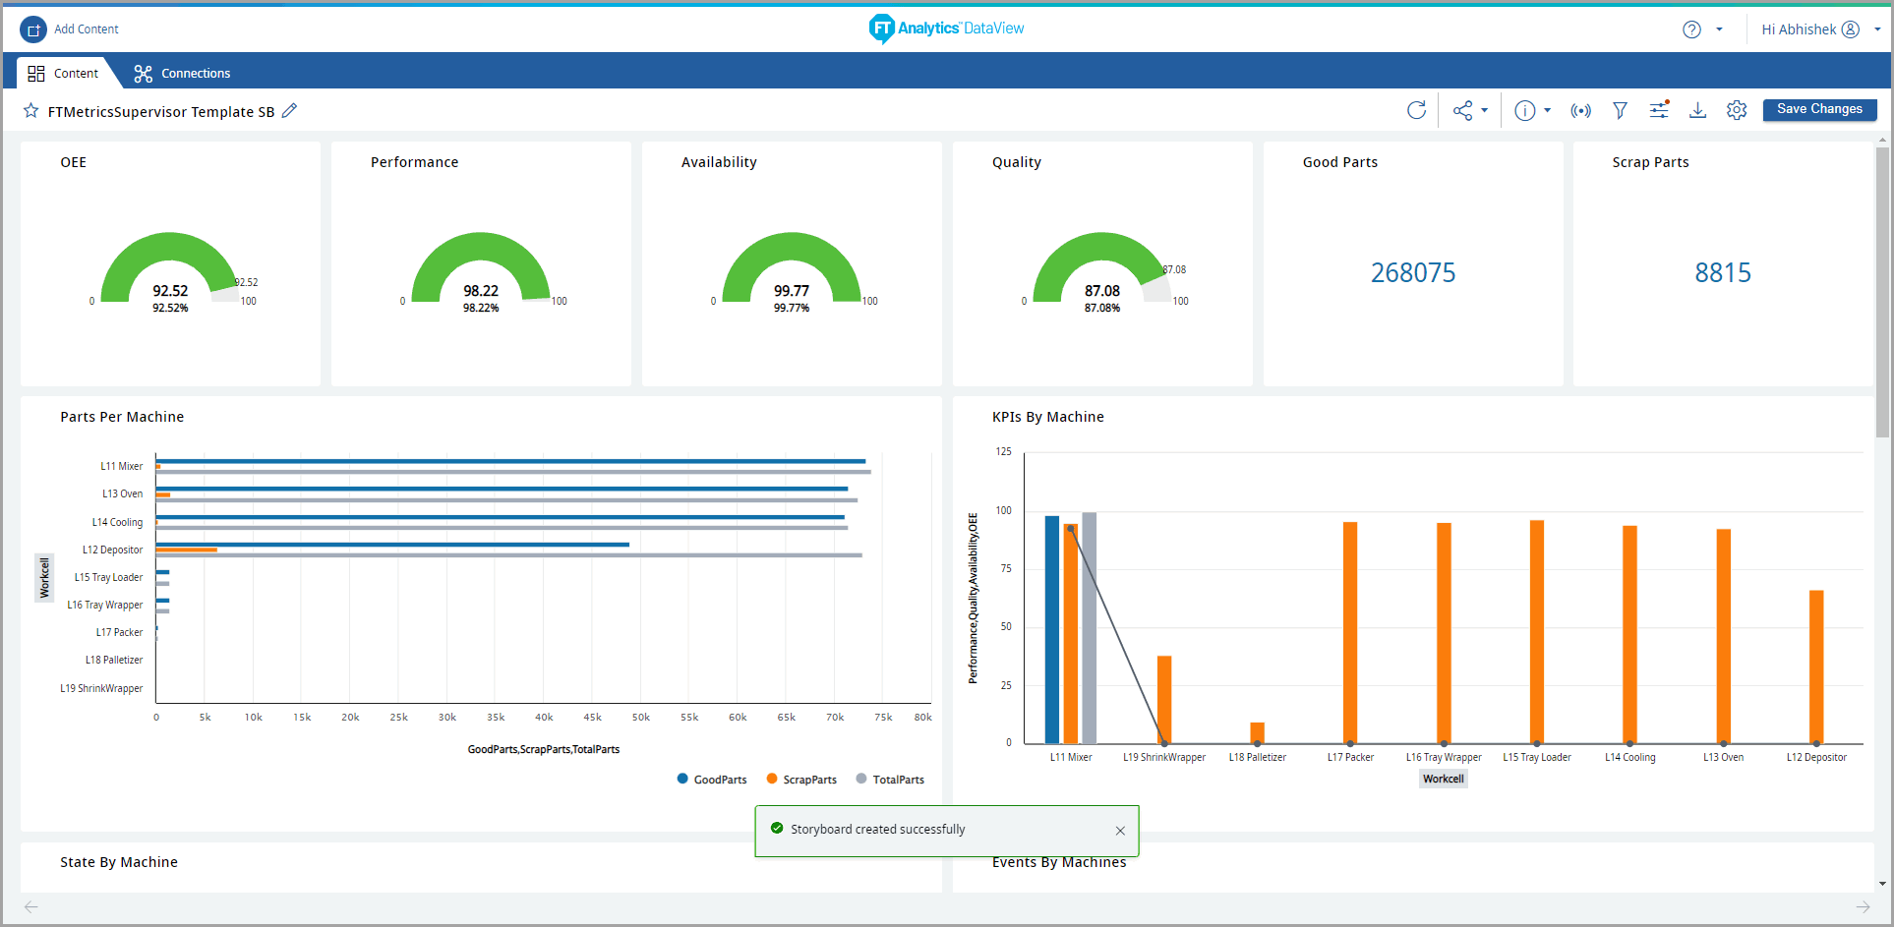Image resolution: width=1894 pixels, height=927 pixels.
Task: Click the refresh storyboard icon
Action: tap(1416, 110)
